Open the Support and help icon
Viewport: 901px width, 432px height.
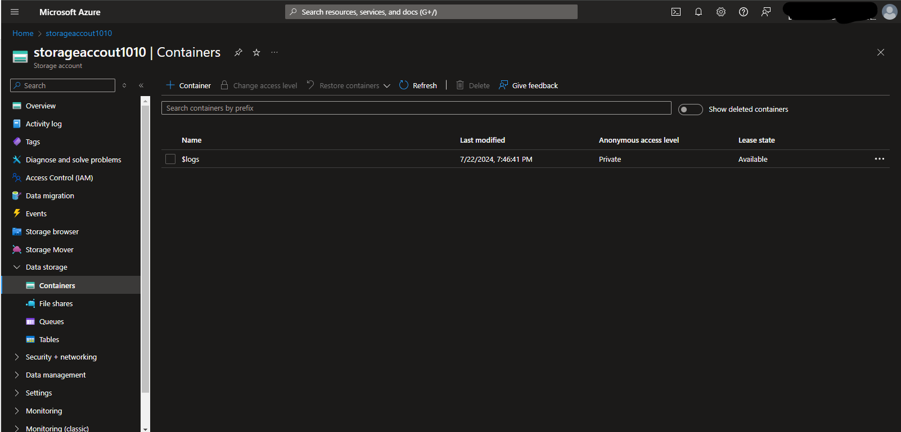[744, 12]
